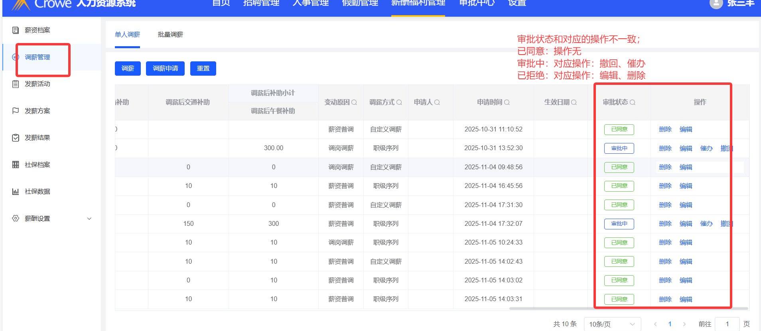The width and height of the screenshot is (761, 331).
Task: Click the search icon beside 变动原因 header
Action: point(354,102)
